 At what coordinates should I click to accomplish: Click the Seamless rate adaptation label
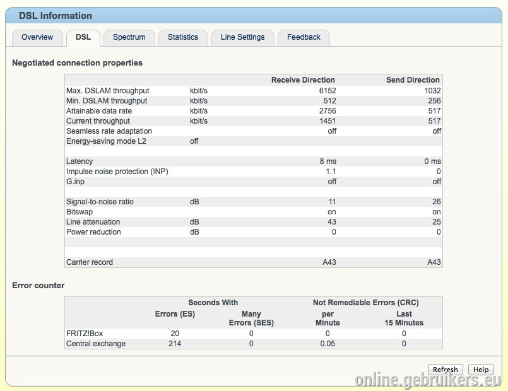click(x=109, y=131)
